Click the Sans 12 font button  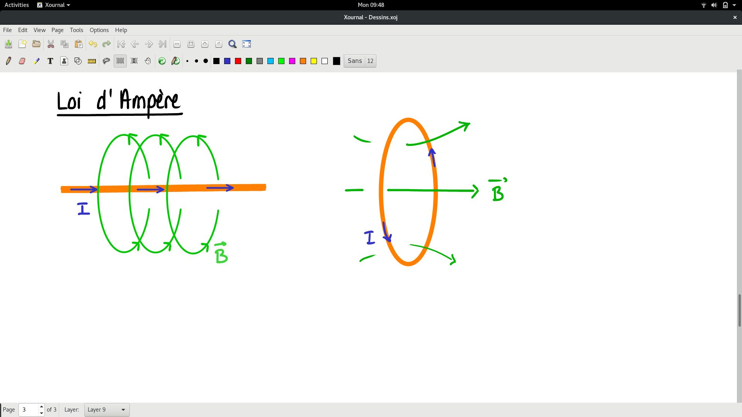(360, 61)
